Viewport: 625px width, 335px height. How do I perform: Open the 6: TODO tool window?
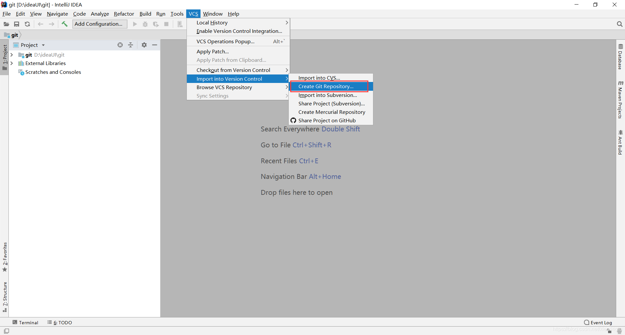point(60,322)
